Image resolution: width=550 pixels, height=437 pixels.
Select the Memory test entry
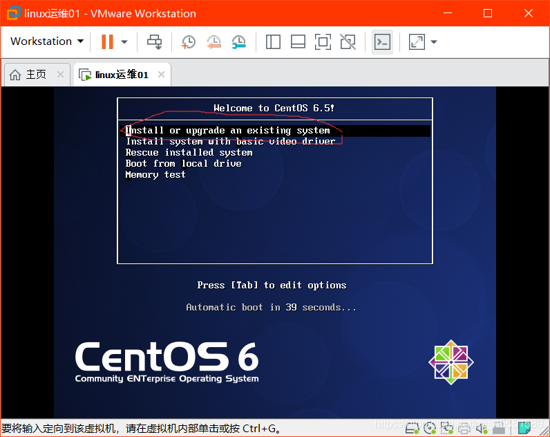(155, 175)
